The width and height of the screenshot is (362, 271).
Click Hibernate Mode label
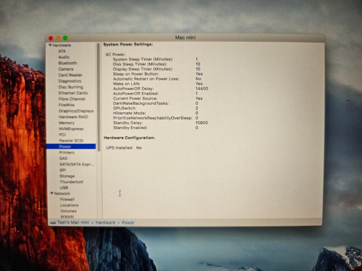click(x=129, y=113)
